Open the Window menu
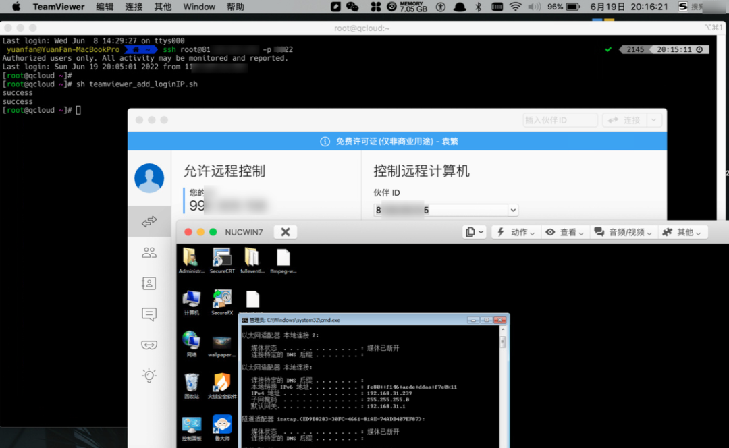 199,7
